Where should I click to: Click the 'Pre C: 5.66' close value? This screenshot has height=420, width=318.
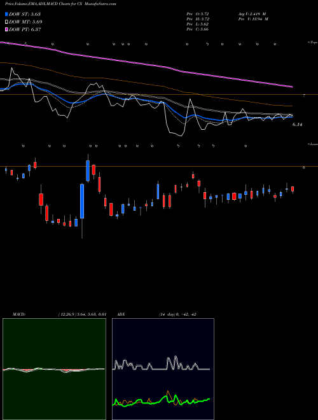[x=198, y=29]
